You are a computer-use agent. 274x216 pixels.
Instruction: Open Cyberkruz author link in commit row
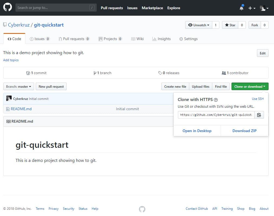pos(21,99)
